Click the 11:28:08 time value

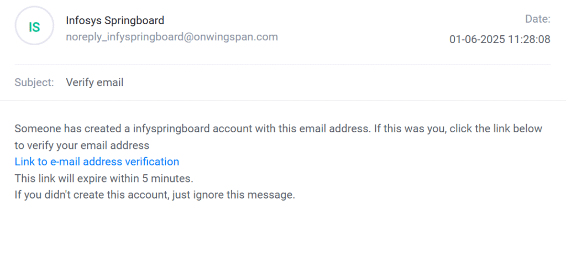point(529,39)
